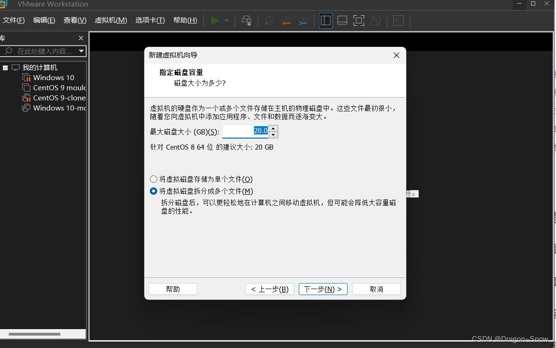Click the library horizontal scrollbar
This screenshot has height=348, width=556.
point(35,334)
